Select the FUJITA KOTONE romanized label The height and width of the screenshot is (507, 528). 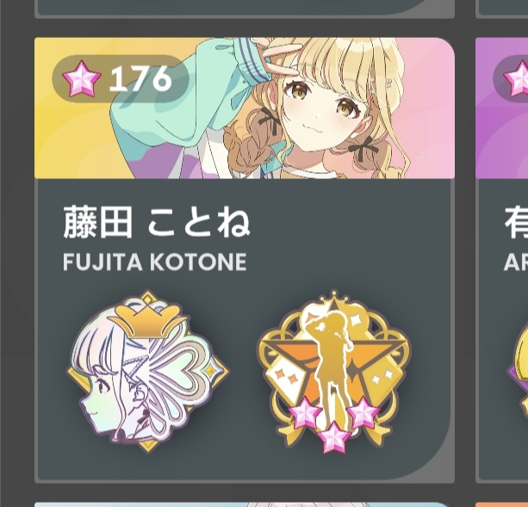155,262
